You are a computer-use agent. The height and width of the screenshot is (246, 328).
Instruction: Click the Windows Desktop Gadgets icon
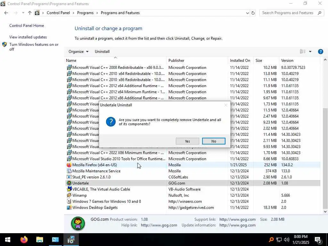(69, 207)
